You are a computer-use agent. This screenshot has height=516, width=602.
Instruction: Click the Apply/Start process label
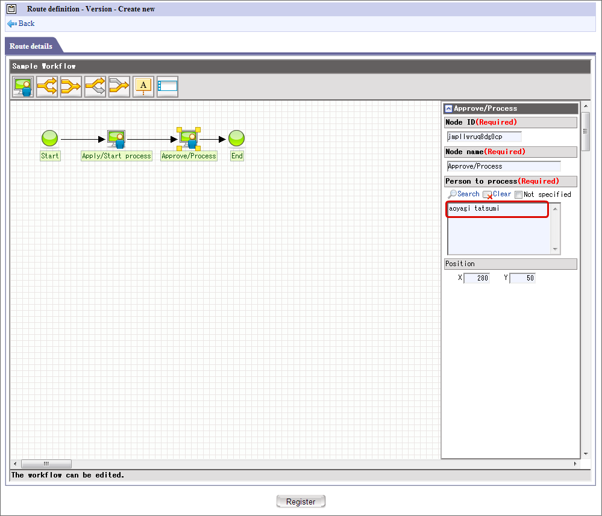(116, 156)
